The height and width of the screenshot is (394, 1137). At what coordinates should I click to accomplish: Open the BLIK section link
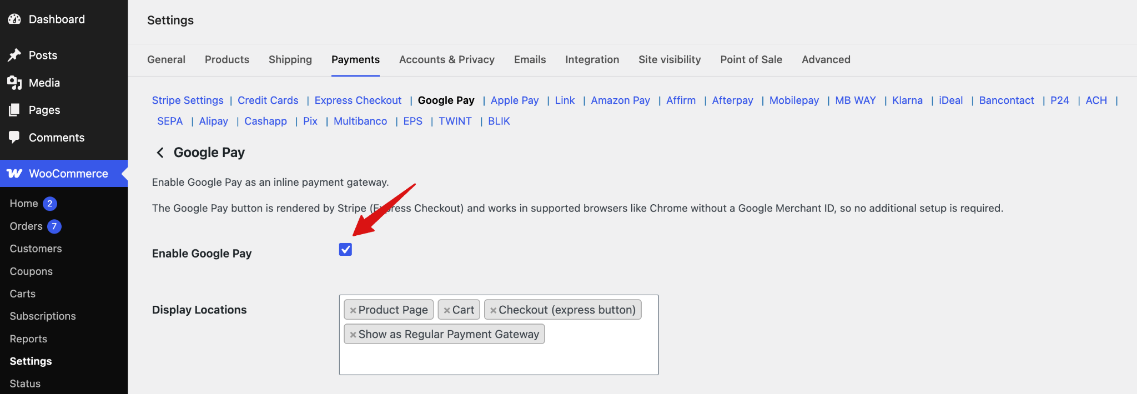(x=499, y=121)
